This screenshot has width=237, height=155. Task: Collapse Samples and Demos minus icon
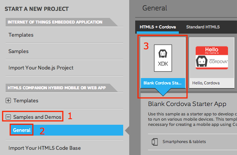[x=8, y=117]
